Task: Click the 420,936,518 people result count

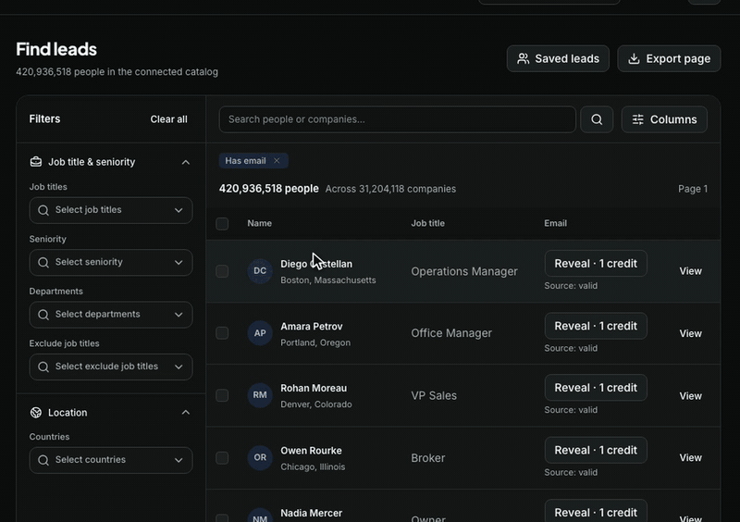Action: (268, 189)
